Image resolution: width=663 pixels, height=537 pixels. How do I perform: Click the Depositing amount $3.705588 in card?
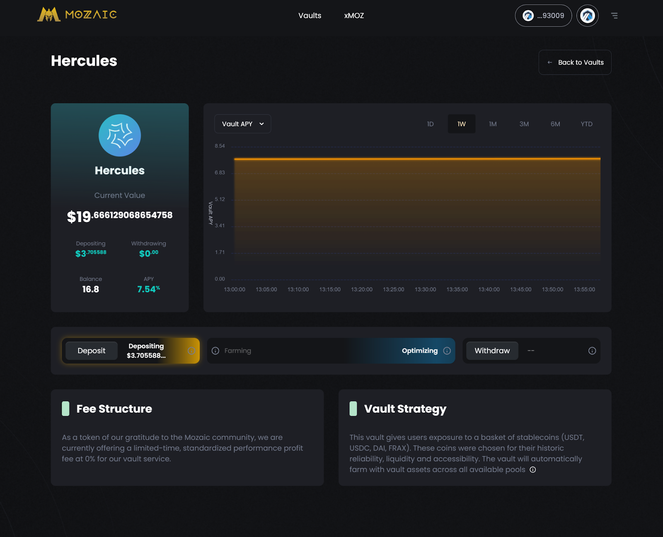91,253
